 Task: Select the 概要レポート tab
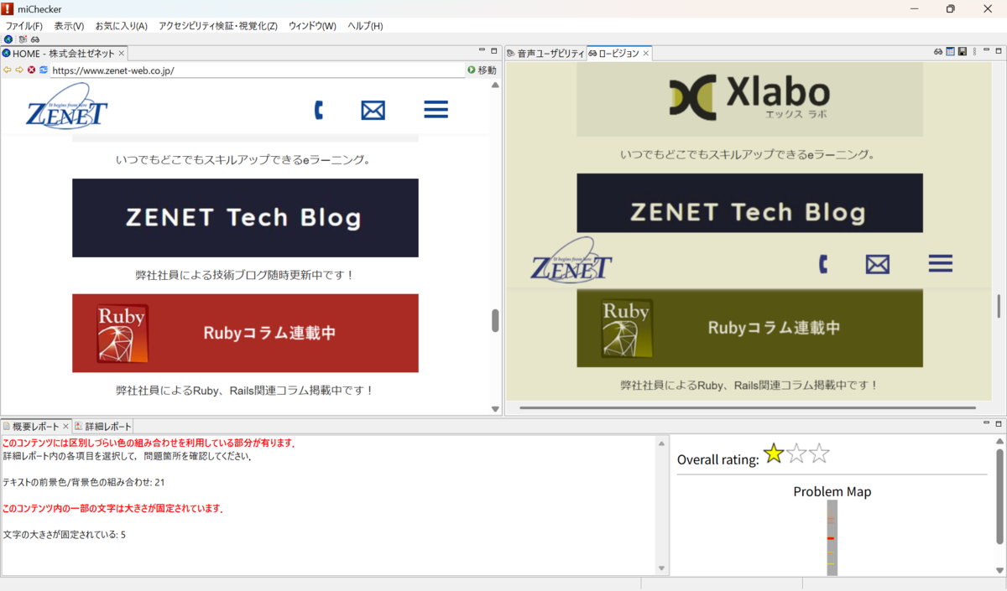coord(36,427)
